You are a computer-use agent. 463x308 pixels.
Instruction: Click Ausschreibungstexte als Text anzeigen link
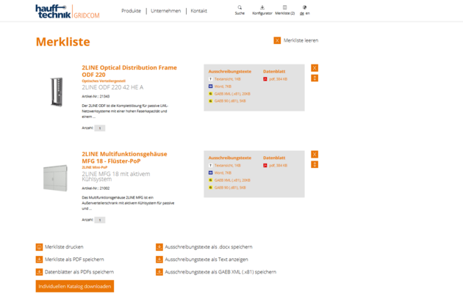point(207,260)
